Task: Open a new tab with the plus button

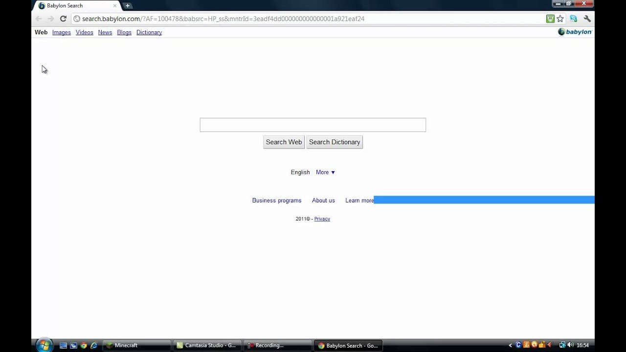Action: [x=128, y=6]
